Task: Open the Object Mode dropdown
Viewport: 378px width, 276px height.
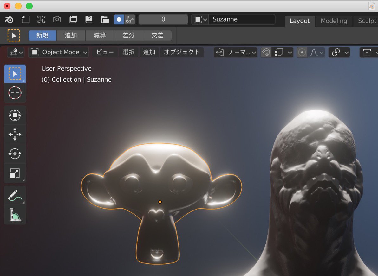Action: (59, 52)
